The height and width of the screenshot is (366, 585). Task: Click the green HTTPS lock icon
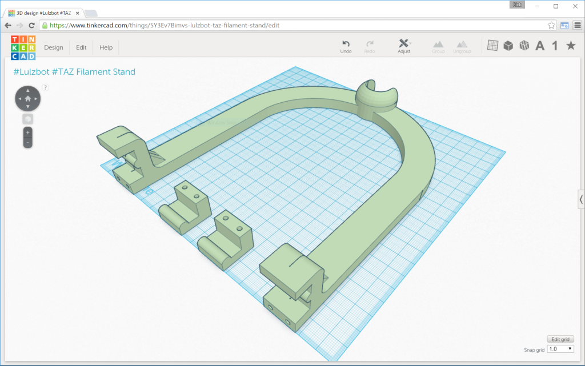(45, 25)
